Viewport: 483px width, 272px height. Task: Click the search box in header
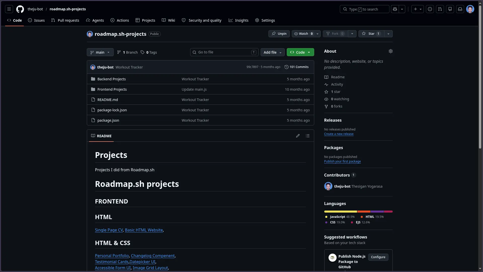pos(365,9)
